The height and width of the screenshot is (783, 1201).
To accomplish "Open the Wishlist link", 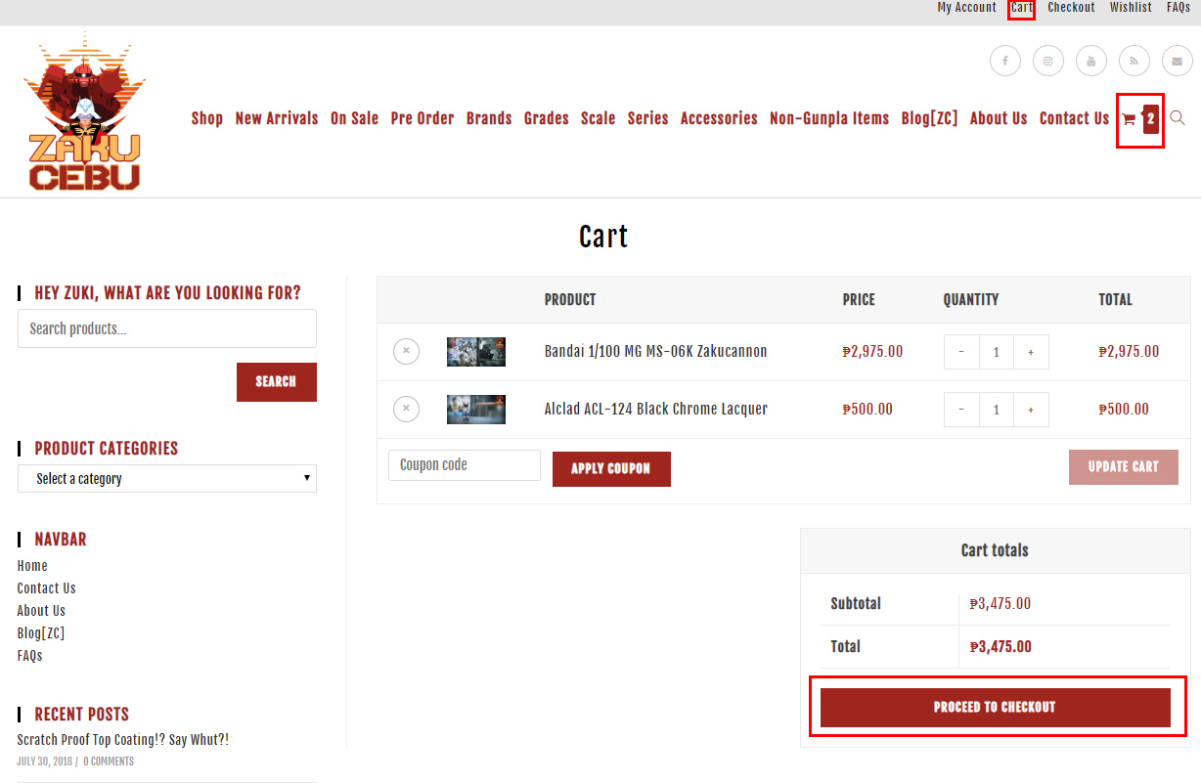I will coord(1131,8).
